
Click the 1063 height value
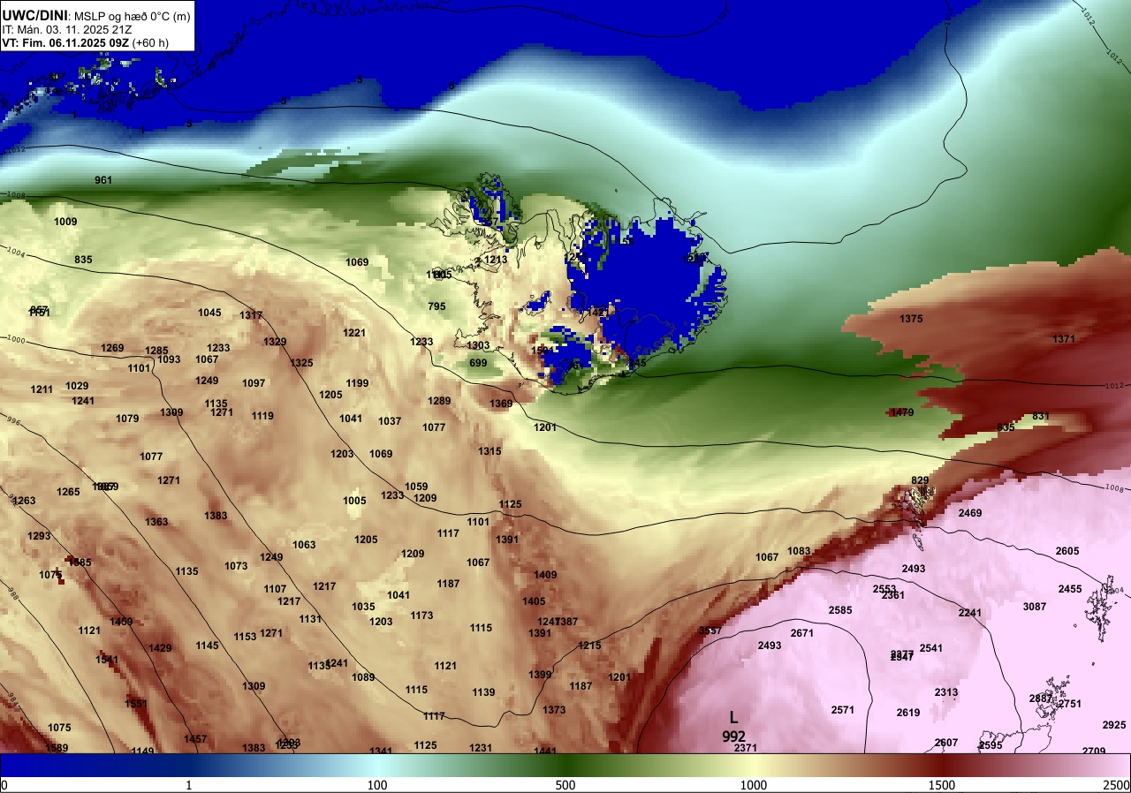tap(304, 545)
